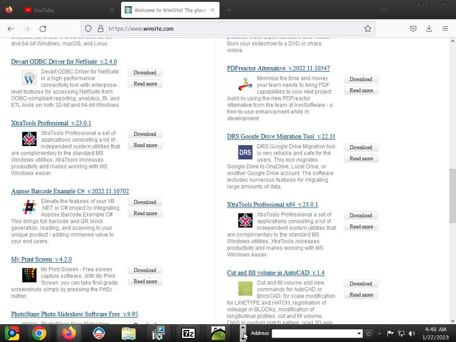Close the YouTube tab

(112, 10)
